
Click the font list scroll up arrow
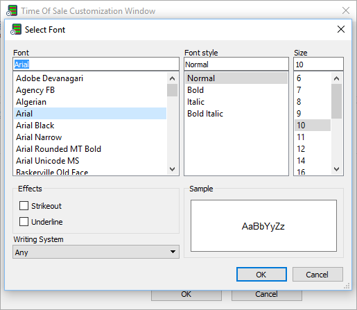(172, 78)
